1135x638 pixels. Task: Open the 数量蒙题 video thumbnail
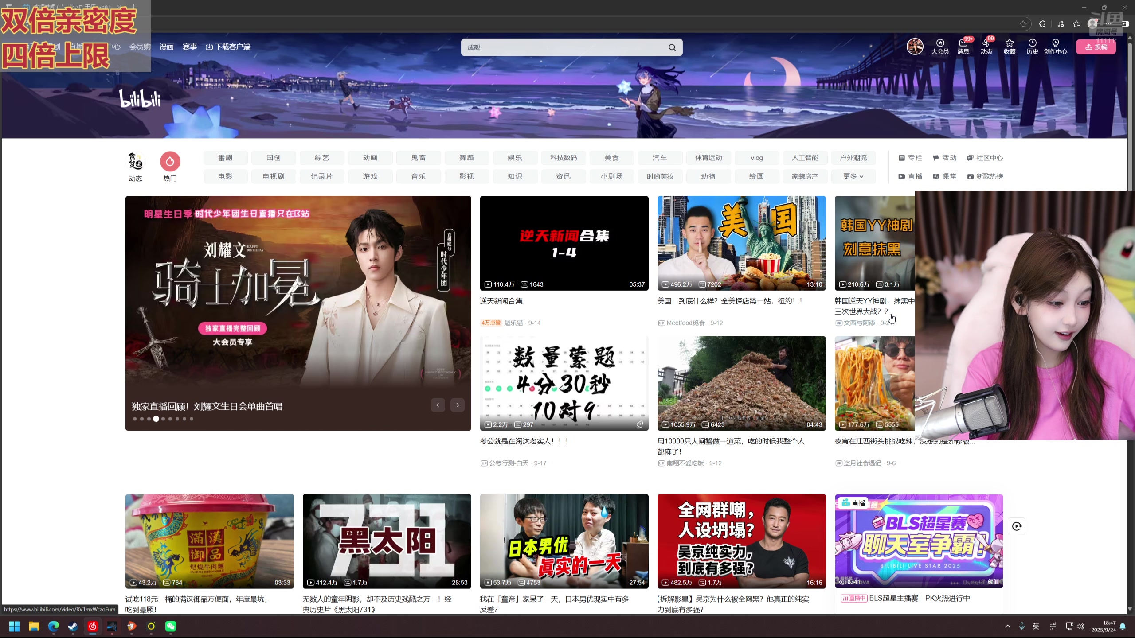point(564,383)
